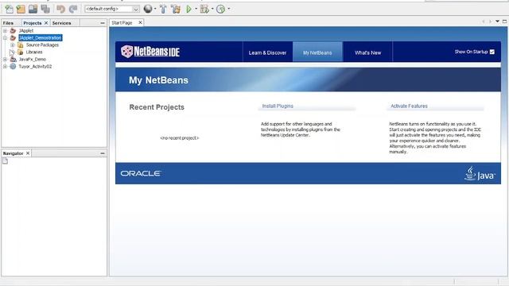Open the Profile Project dropdown arrow
This screenshot has width=509, height=286.
(229, 9)
